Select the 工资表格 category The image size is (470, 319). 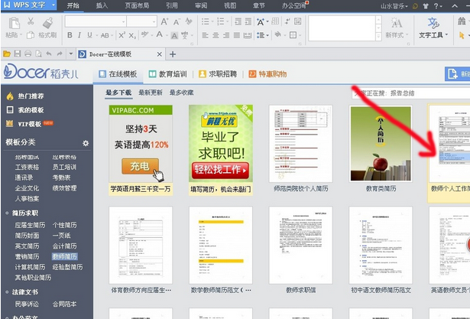tap(27, 168)
